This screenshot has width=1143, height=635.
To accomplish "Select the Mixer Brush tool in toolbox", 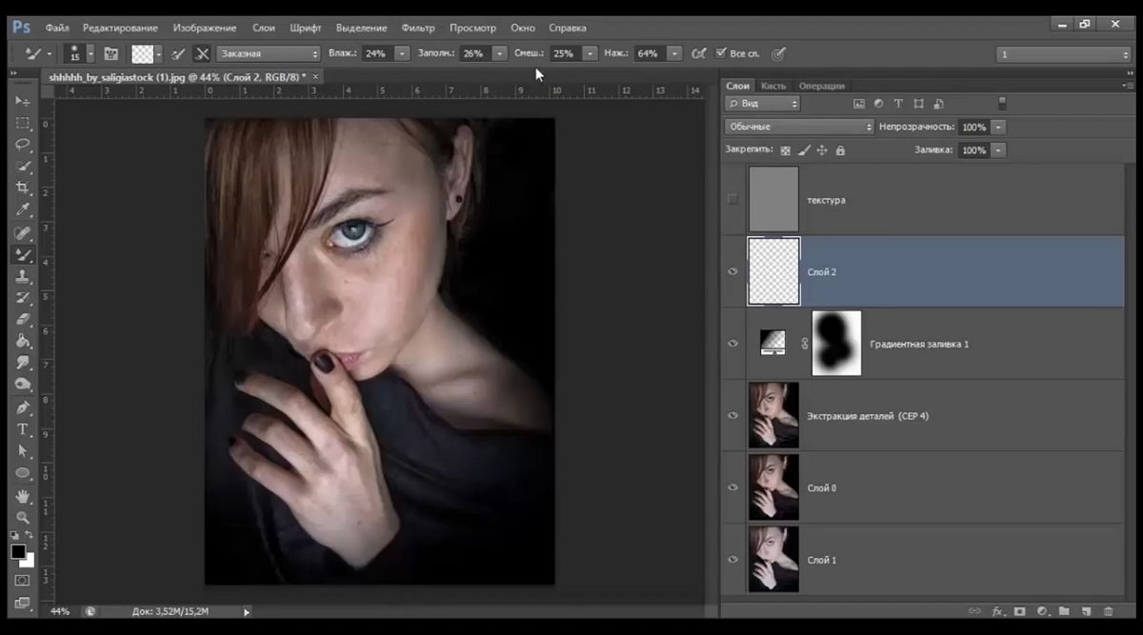I will coord(23,255).
